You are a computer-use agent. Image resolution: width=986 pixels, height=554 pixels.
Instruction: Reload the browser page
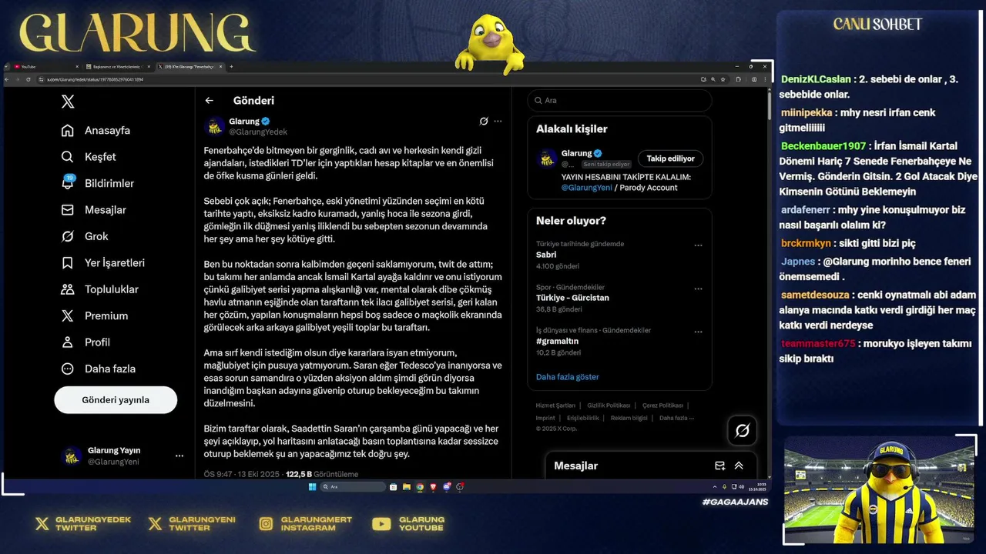coord(29,79)
